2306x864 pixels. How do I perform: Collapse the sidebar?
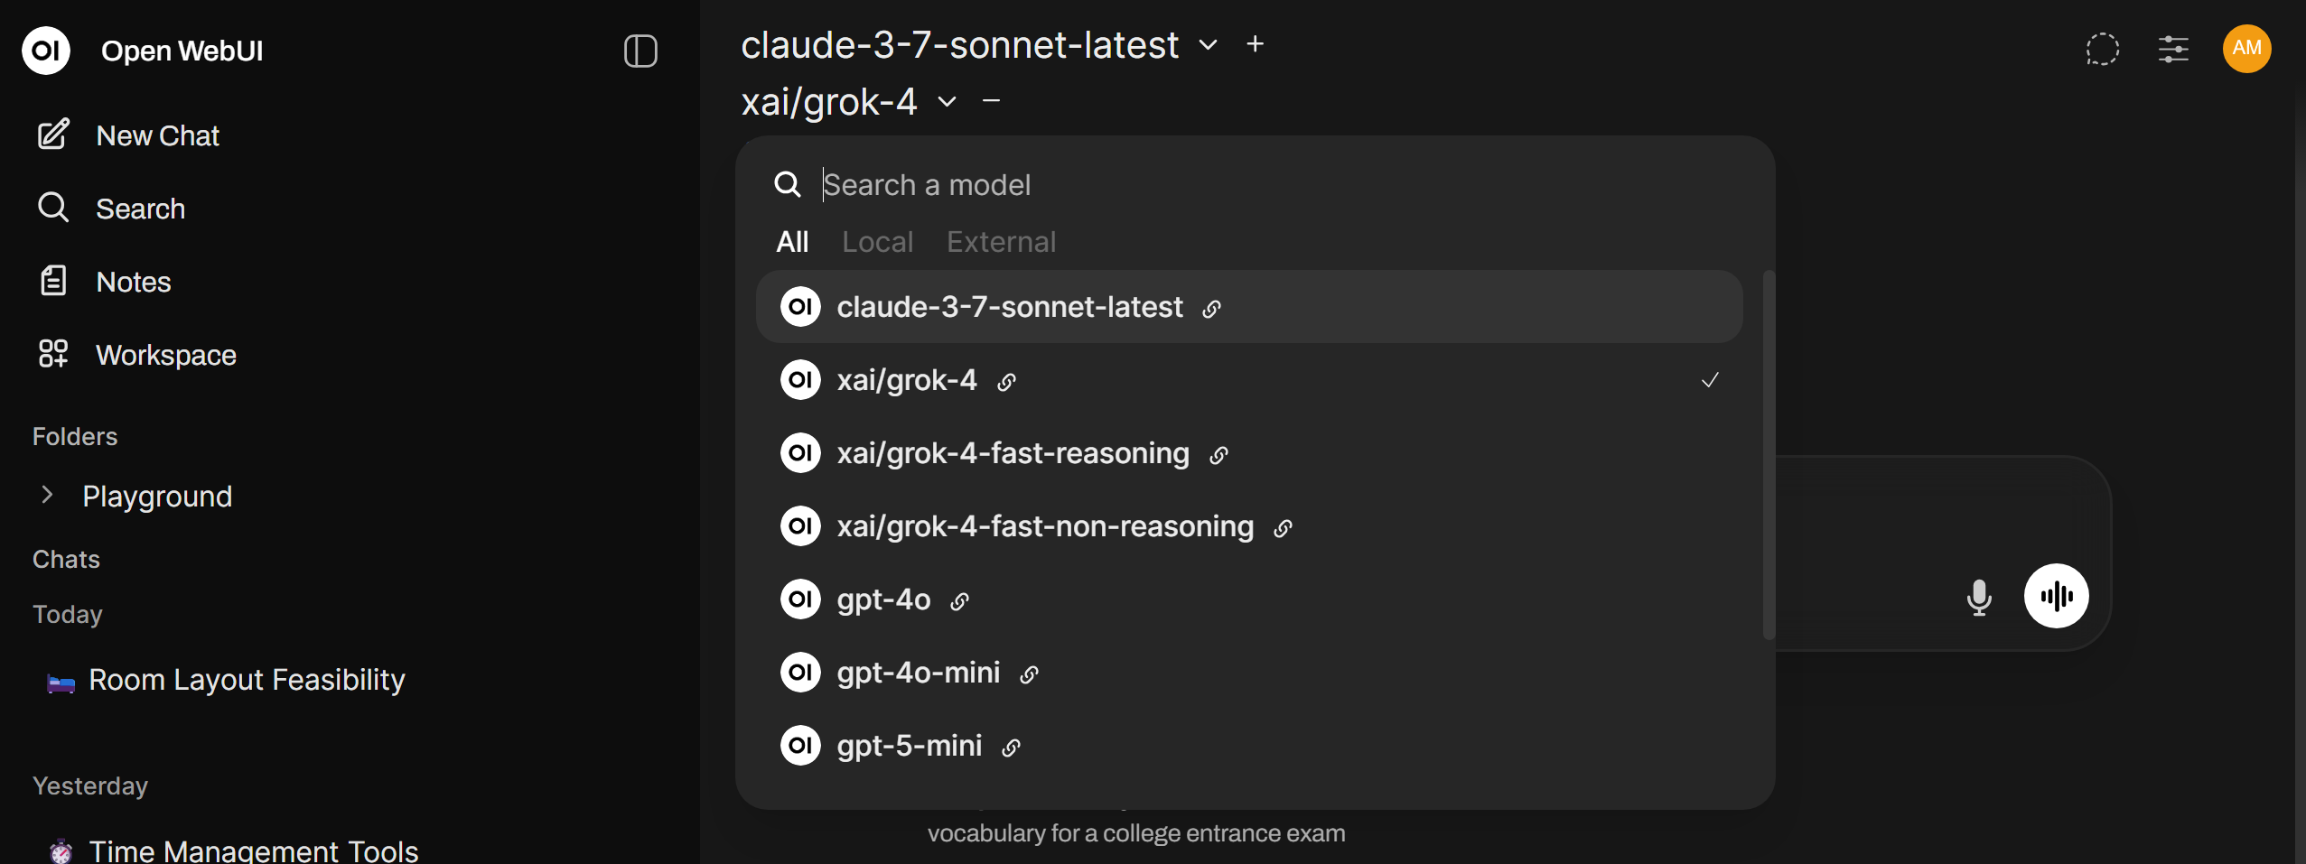tap(640, 51)
